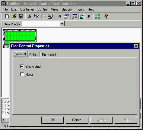143x130 pixels.
Task: Switch to the Extended tab
Action: pos(49,55)
